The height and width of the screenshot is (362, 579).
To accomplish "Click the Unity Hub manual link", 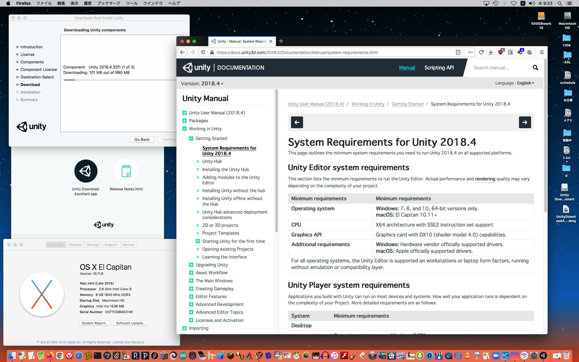I will (x=212, y=161).
